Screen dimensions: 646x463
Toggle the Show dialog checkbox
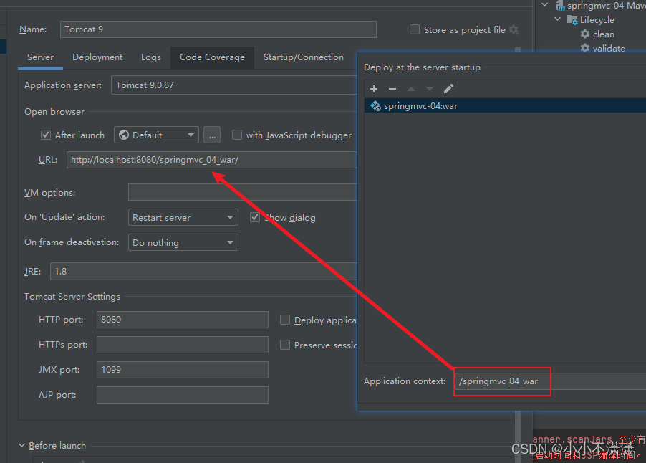[255, 217]
